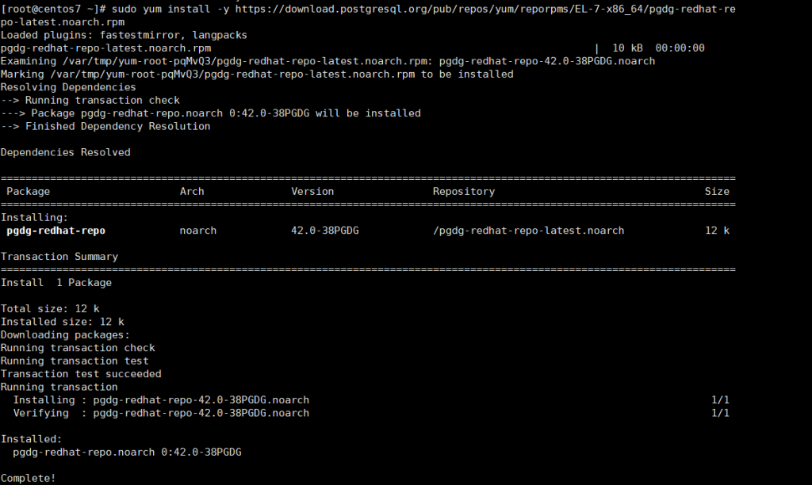Select 'Package pgdg-redhat-repo.noarch 0:42.0-38PGDG will be installed'

coord(226,113)
